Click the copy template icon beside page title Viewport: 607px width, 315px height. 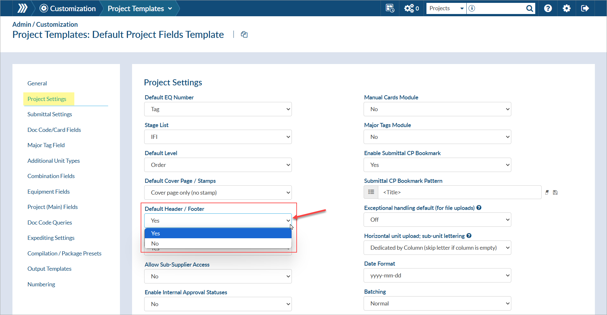tap(244, 34)
